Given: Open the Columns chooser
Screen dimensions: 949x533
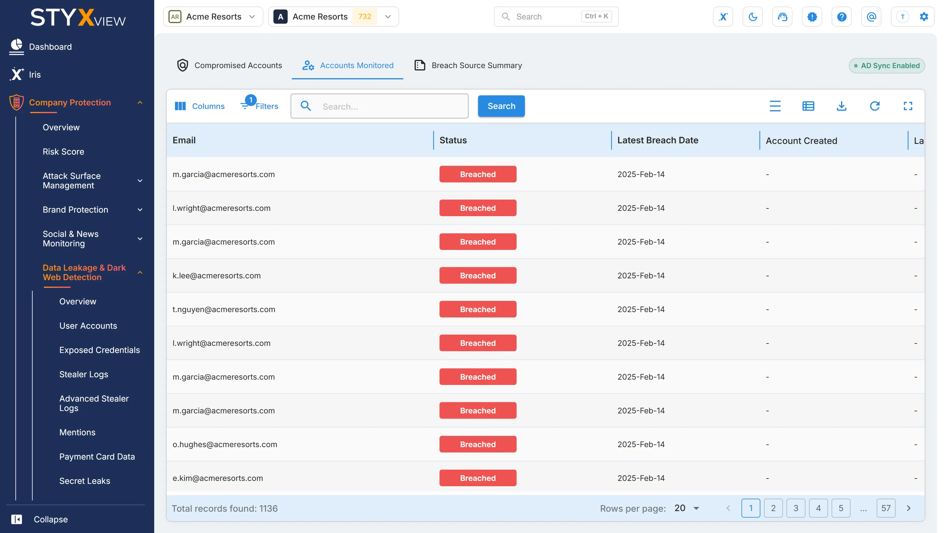Looking at the screenshot, I should [x=199, y=106].
